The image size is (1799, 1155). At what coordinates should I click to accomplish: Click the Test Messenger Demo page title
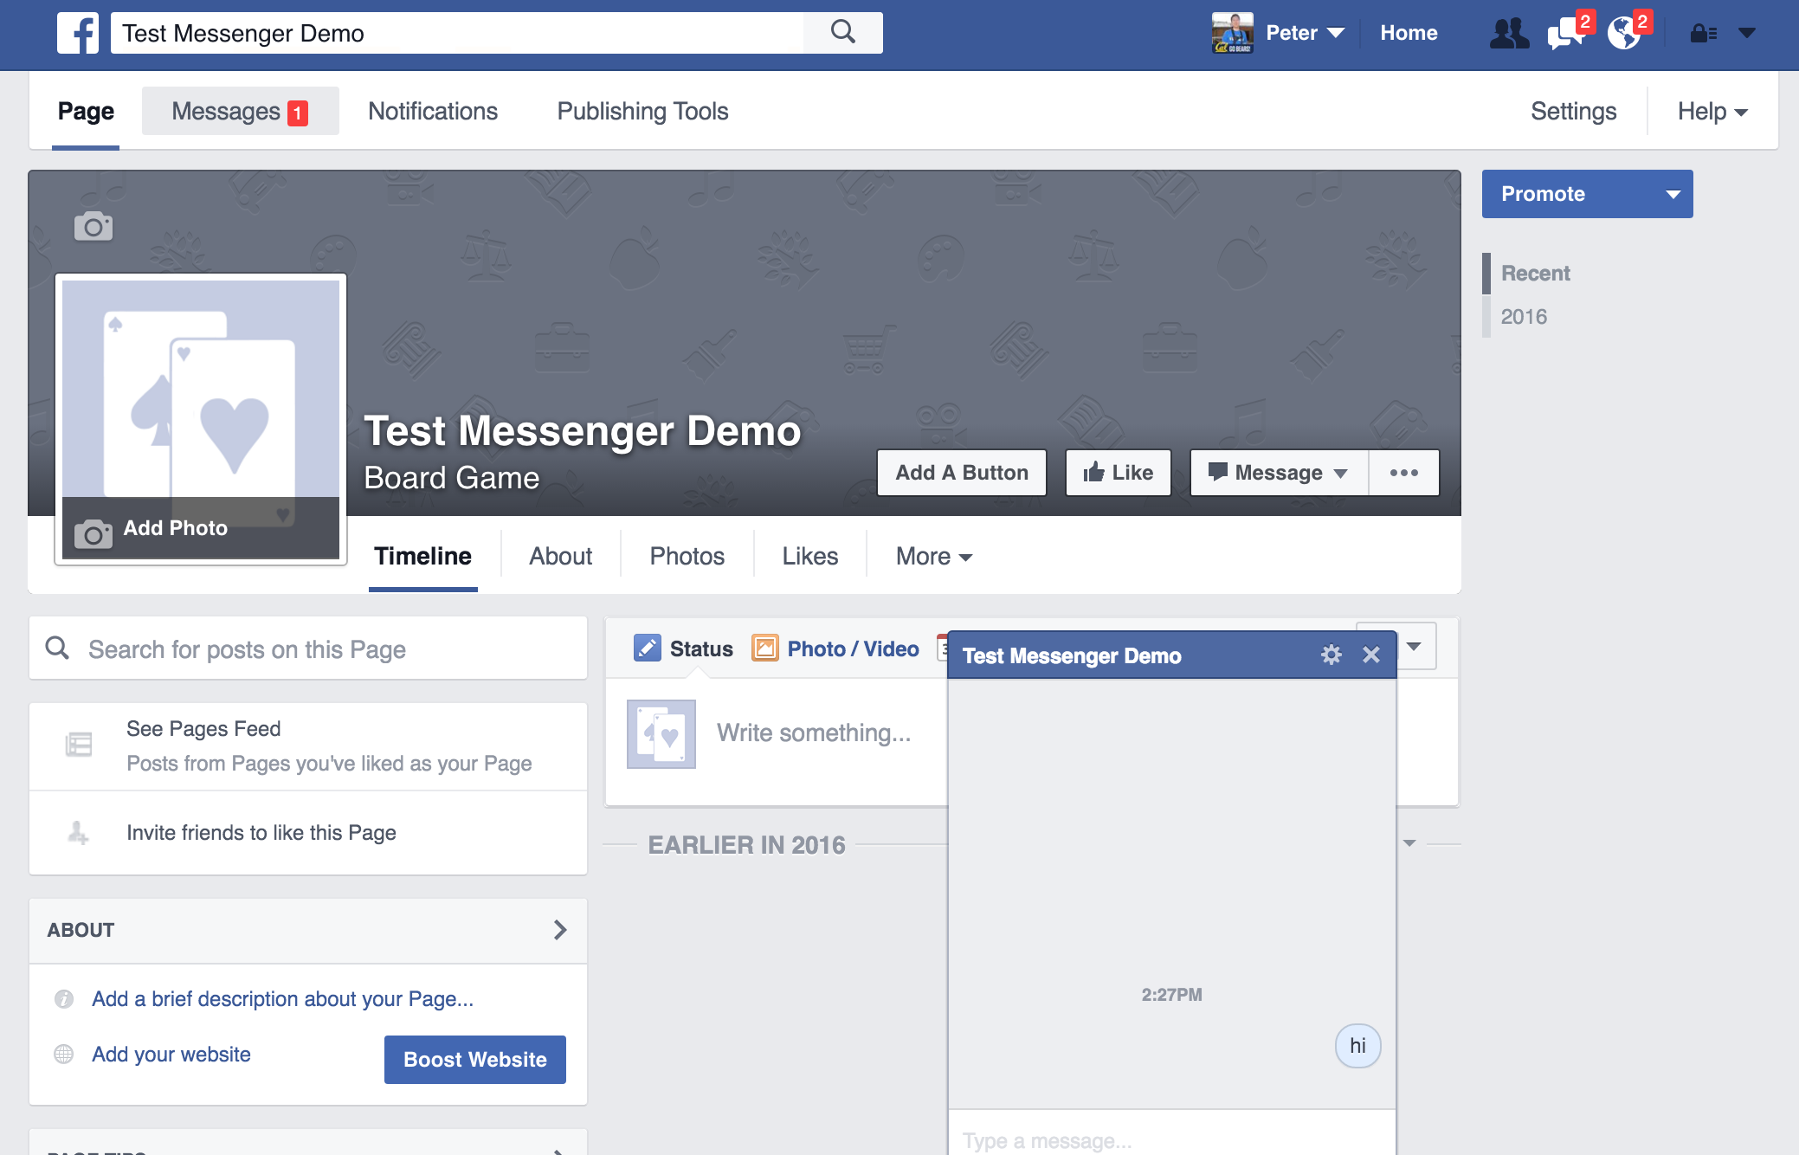[582, 431]
